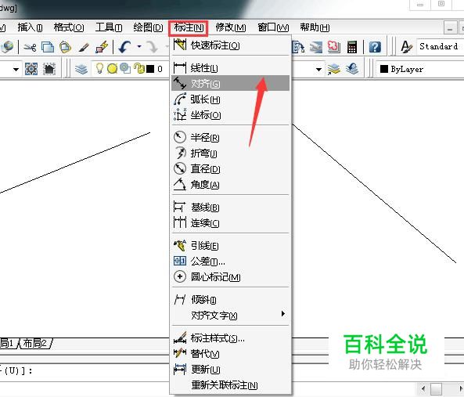Choose 替代(V) override
464x397 pixels.
231,353
